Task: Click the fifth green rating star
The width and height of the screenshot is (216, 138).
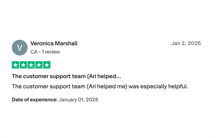Action: [47, 65]
